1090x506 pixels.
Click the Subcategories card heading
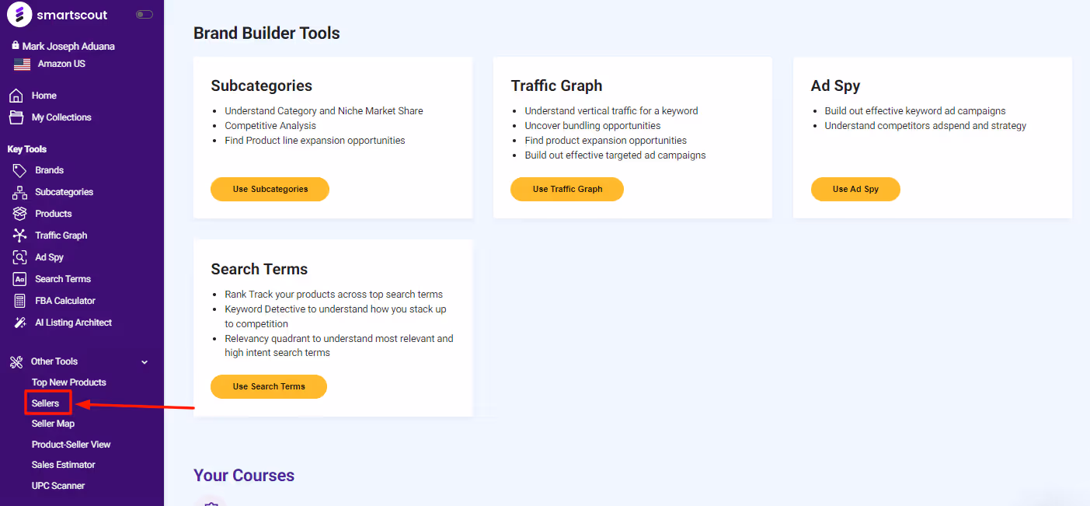pos(262,85)
